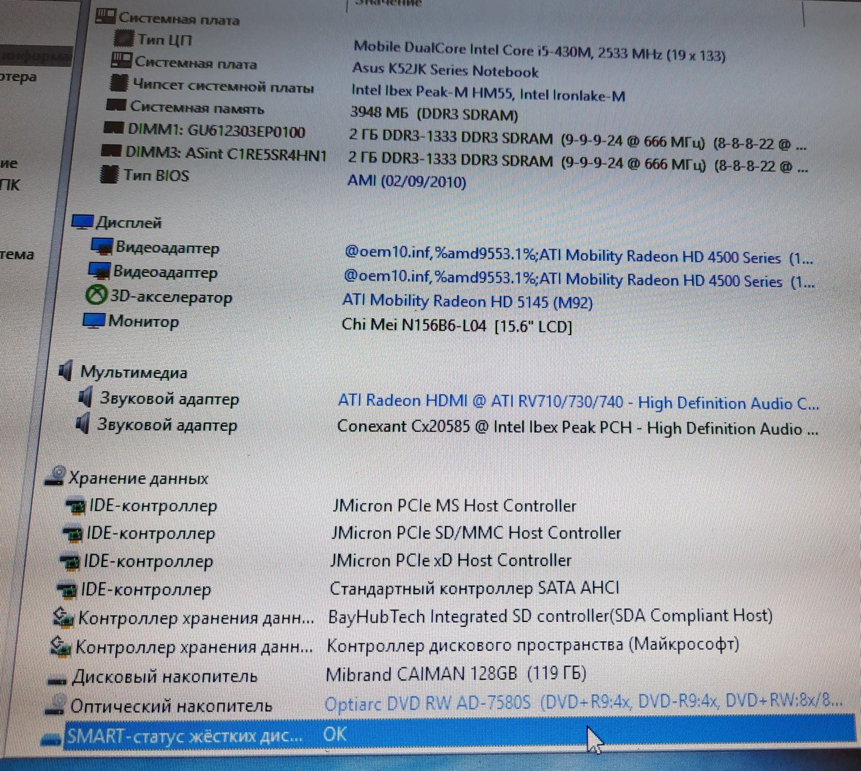The width and height of the screenshot is (861, 771).
Task: Select the Оптический накопитель label
Action: point(171,706)
